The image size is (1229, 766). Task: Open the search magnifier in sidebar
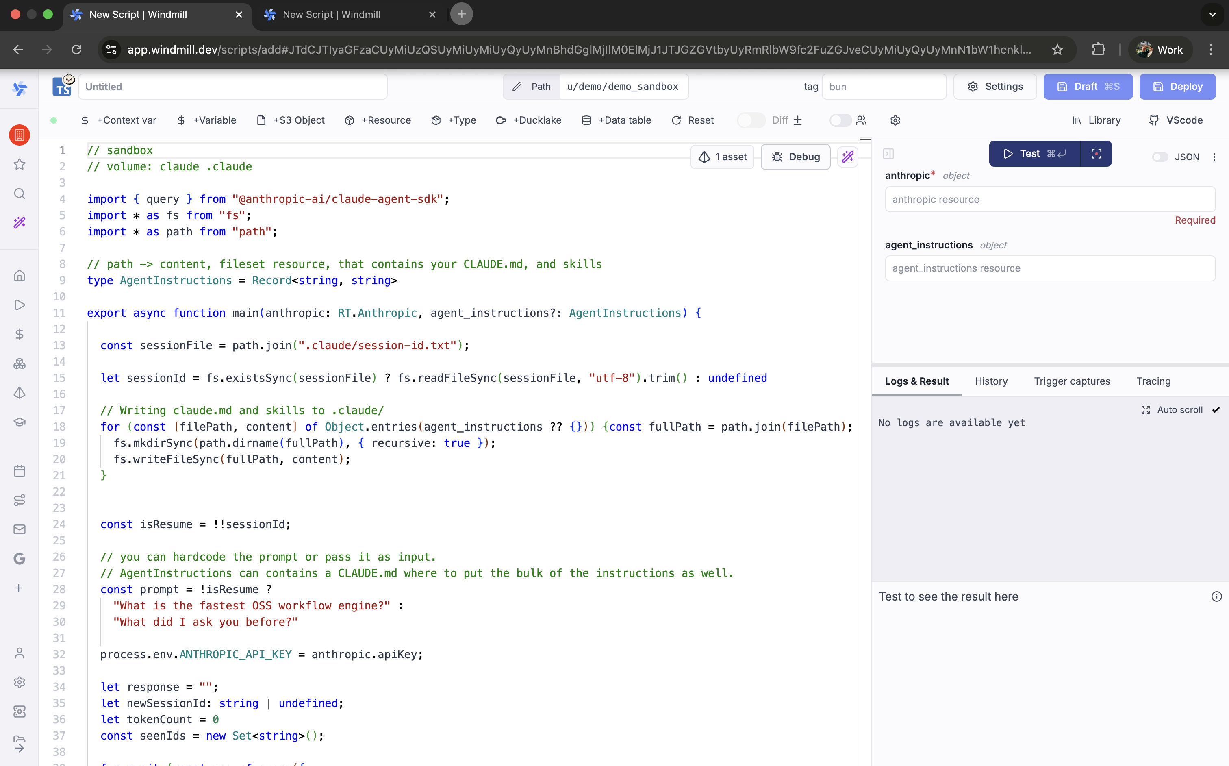point(19,194)
